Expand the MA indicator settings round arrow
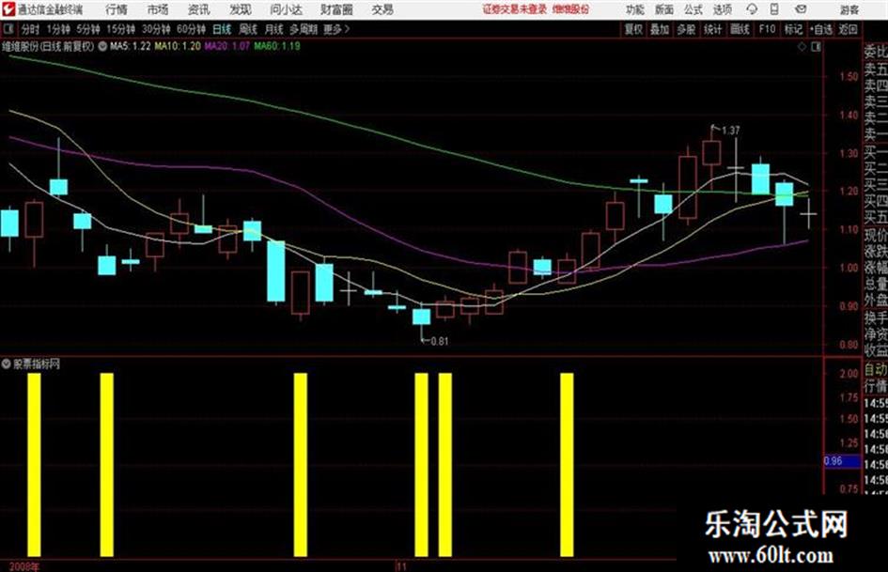 [x=102, y=46]
